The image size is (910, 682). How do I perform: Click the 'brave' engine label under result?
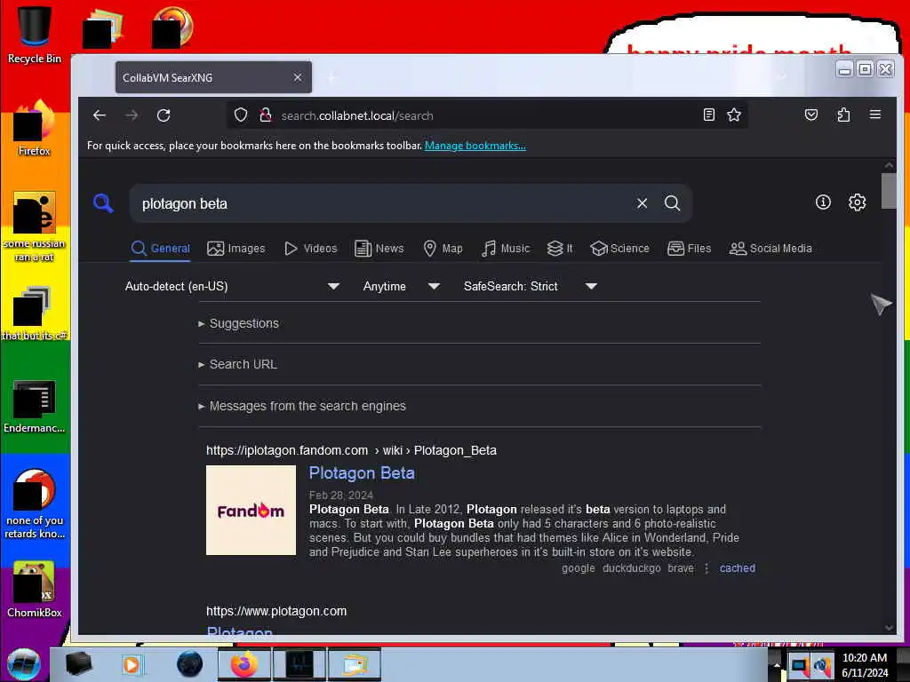pos(680,568)
